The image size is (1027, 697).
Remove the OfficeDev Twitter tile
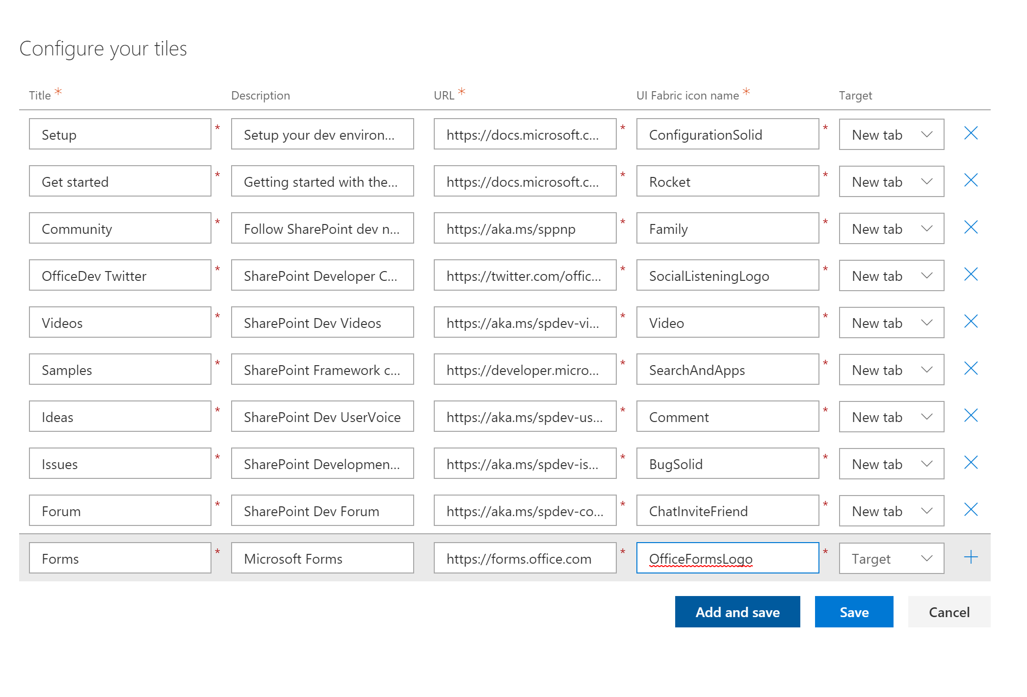[971, 274]
